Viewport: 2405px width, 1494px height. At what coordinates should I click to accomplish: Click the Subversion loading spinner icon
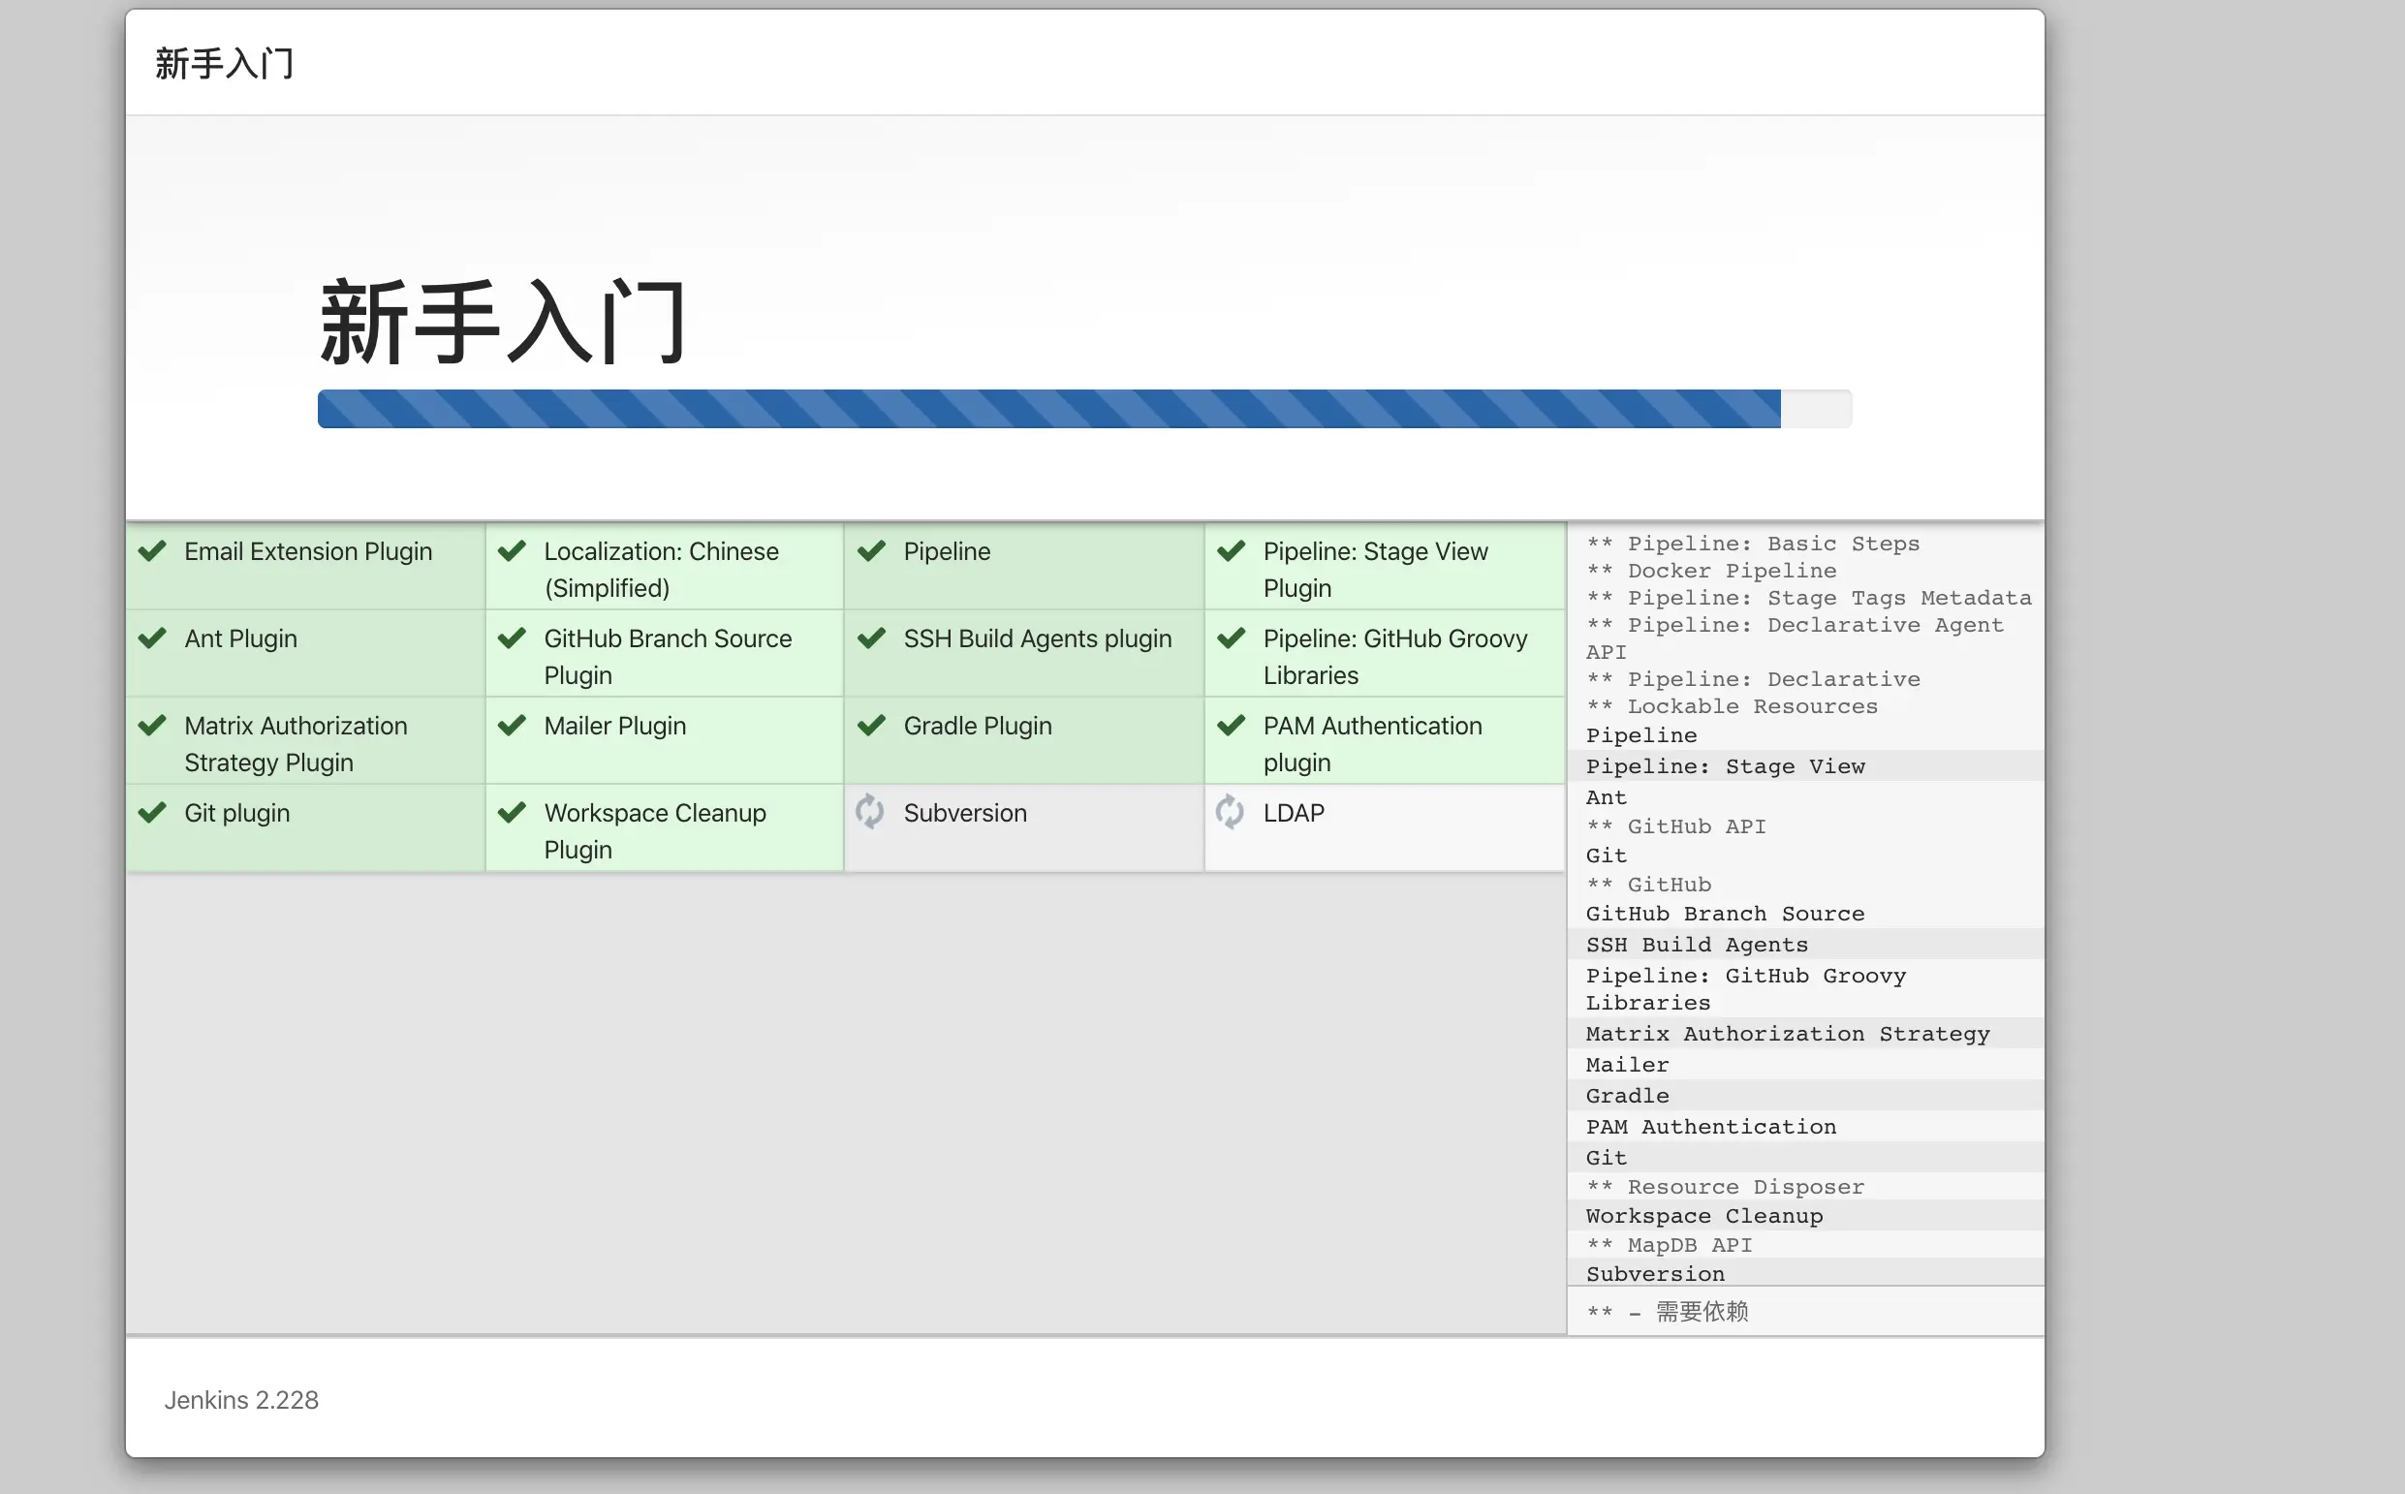tap(869, 811)
